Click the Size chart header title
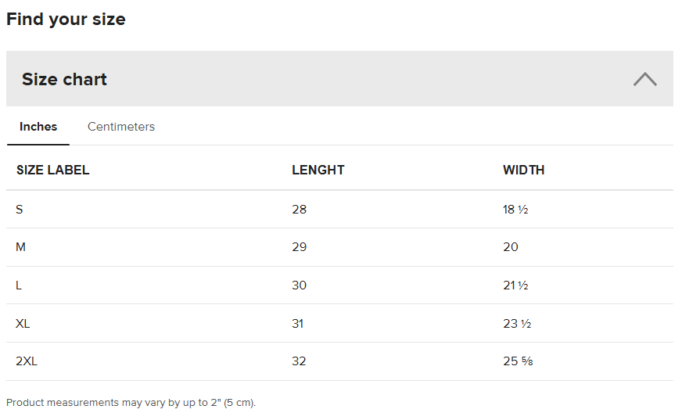Viewport: 689px width, 420px height. [64, 79]
